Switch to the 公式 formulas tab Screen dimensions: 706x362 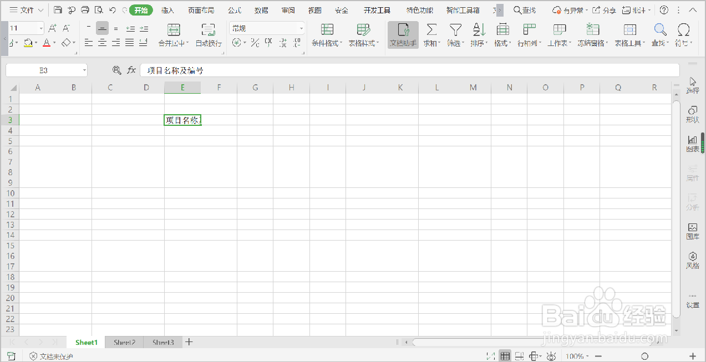[235, 10]
